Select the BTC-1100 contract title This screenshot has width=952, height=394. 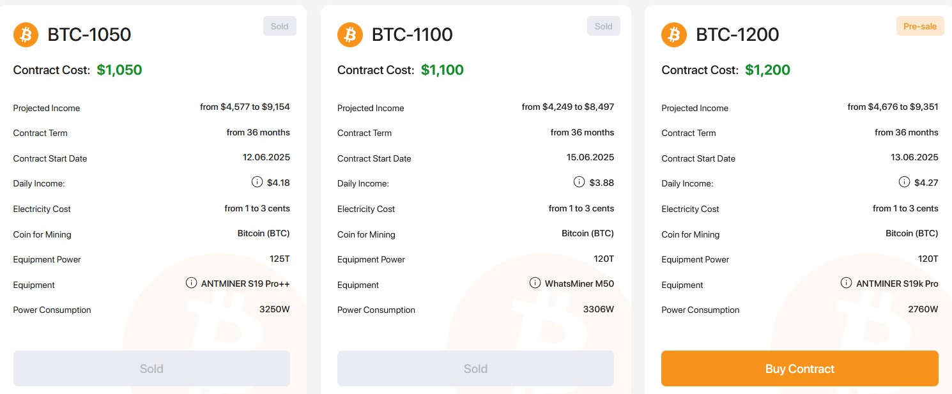[x=412, y=34]
